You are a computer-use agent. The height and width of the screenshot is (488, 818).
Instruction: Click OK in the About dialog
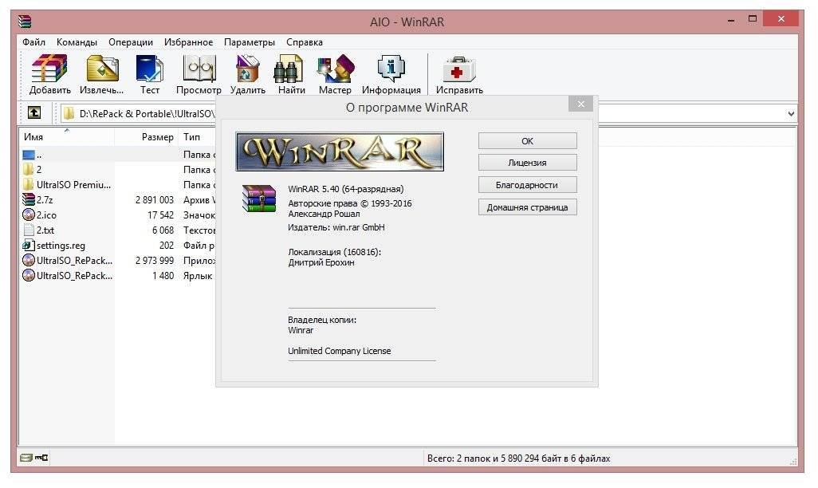528,141
